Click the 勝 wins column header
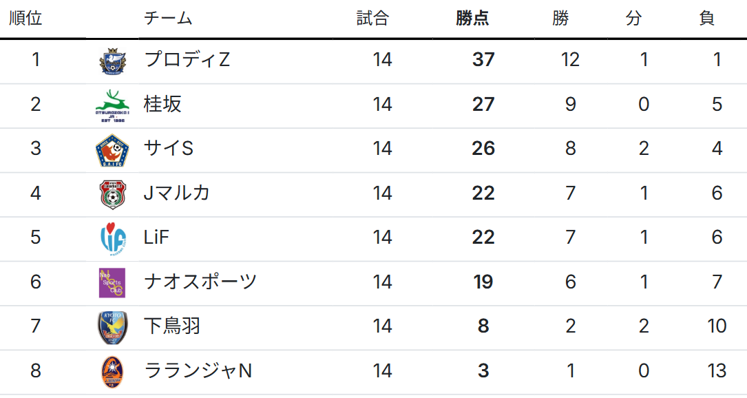Viewport: 747px width, 398px height. point(560,19)
